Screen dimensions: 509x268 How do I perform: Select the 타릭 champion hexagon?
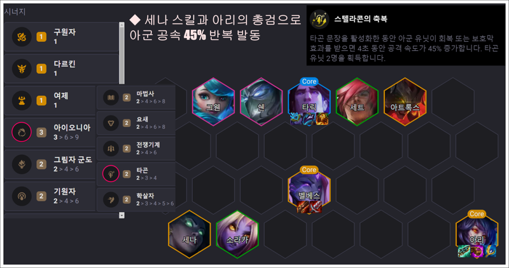[309, 102]
